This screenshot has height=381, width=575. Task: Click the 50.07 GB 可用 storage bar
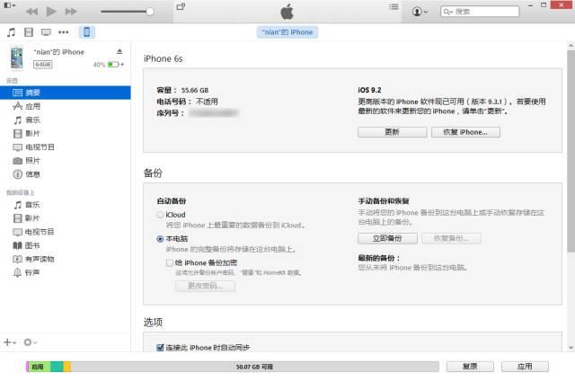254,367
